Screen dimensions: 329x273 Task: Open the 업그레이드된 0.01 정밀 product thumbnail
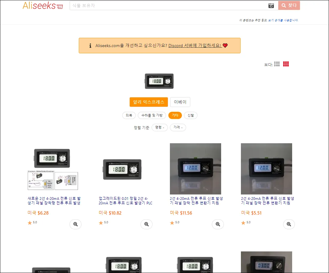tap(122, 169)
